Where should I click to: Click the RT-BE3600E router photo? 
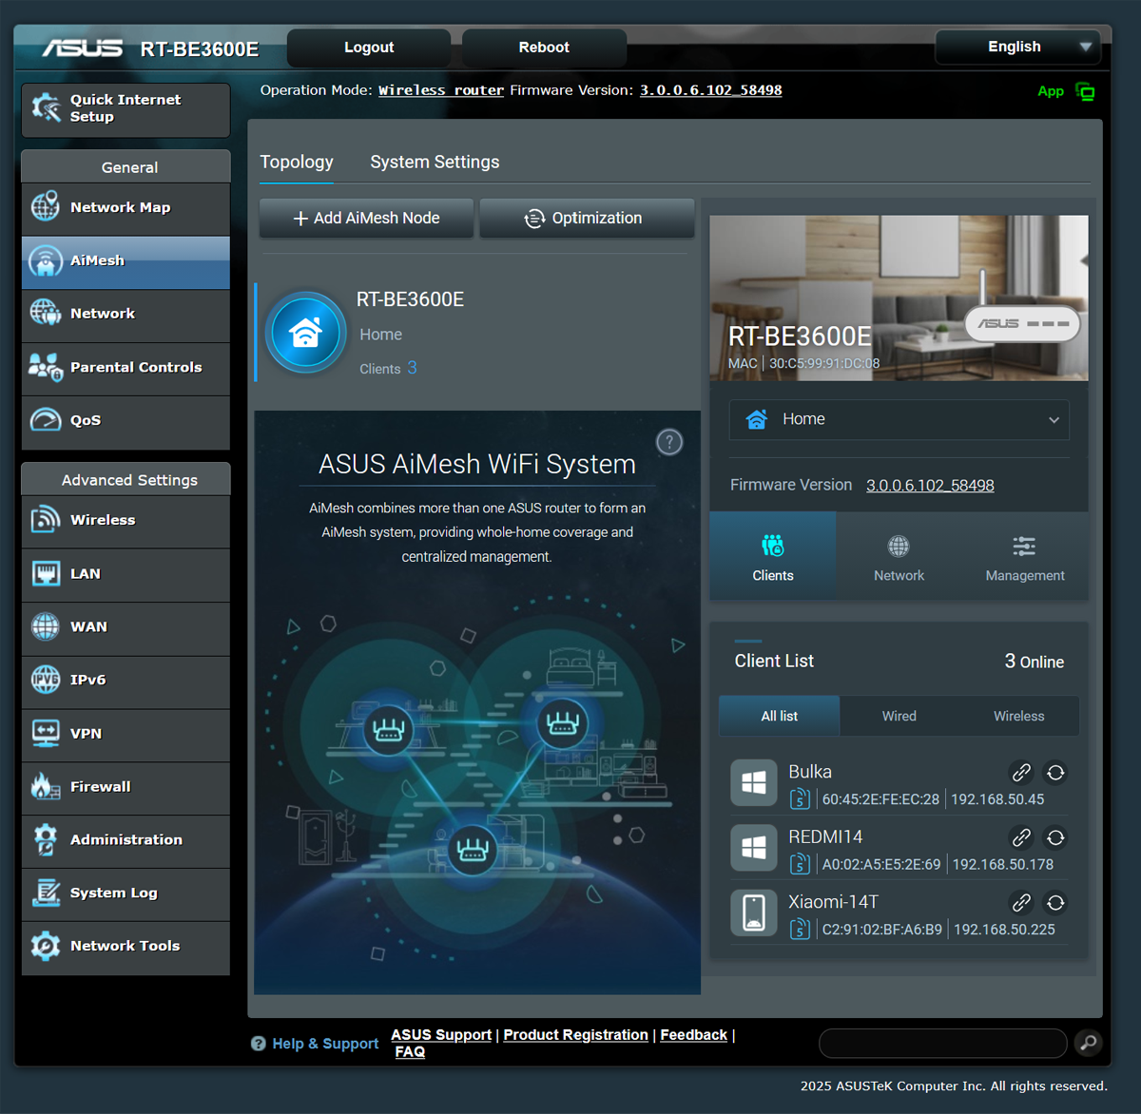click(x=899, y=298)
